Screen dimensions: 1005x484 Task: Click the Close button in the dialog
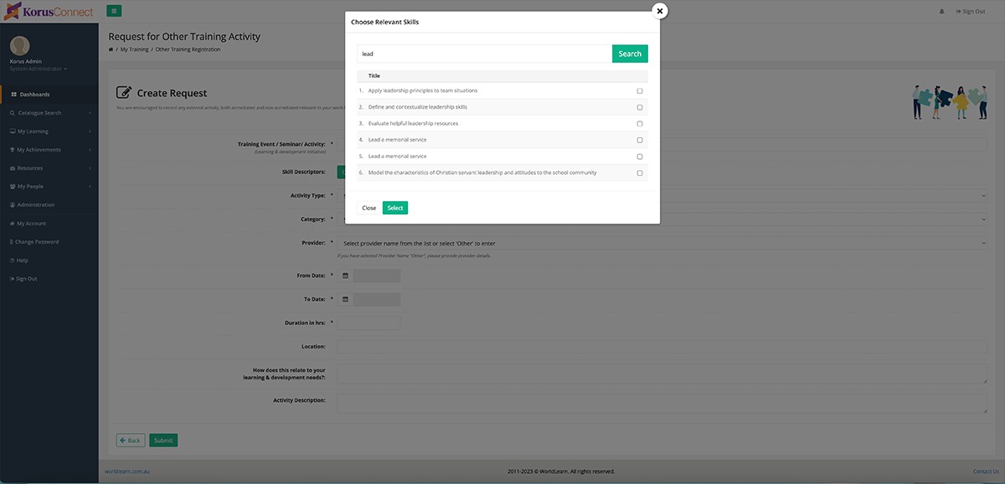click(368, 208)
